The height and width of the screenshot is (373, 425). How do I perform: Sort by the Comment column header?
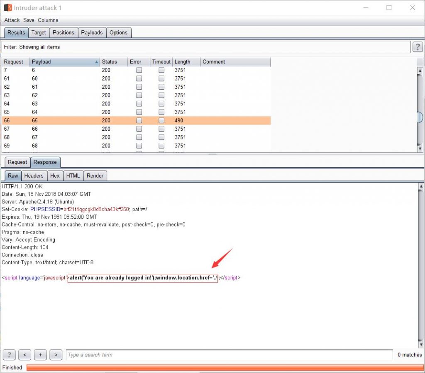point(236,62)
